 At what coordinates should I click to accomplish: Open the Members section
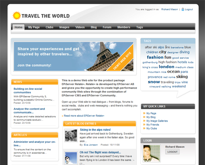(x=124, y=27)
